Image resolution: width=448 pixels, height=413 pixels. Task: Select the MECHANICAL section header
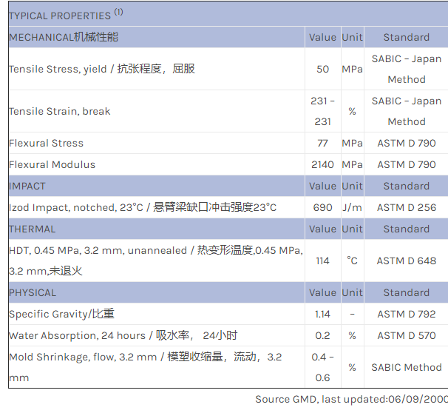64,37
